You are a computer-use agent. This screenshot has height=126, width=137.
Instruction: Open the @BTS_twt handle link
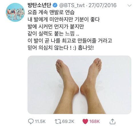(72, 5)
